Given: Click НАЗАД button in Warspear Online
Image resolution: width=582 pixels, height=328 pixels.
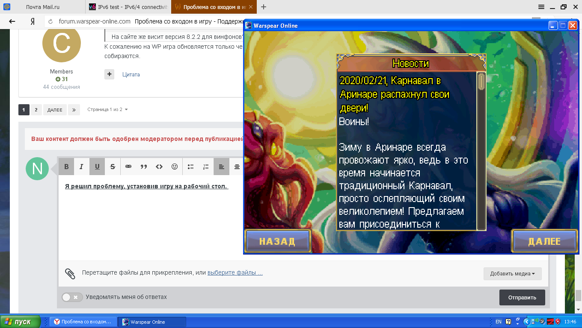Looking at the screenshot, I should [x=277, y=241].
